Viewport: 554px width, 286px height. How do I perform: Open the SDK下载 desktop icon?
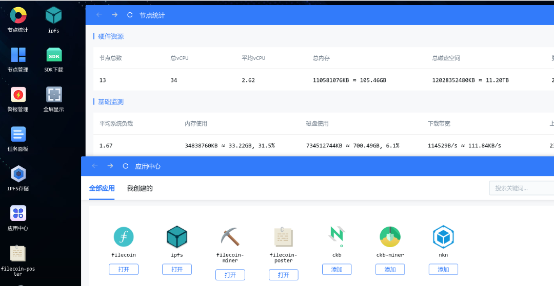(54, 59)
